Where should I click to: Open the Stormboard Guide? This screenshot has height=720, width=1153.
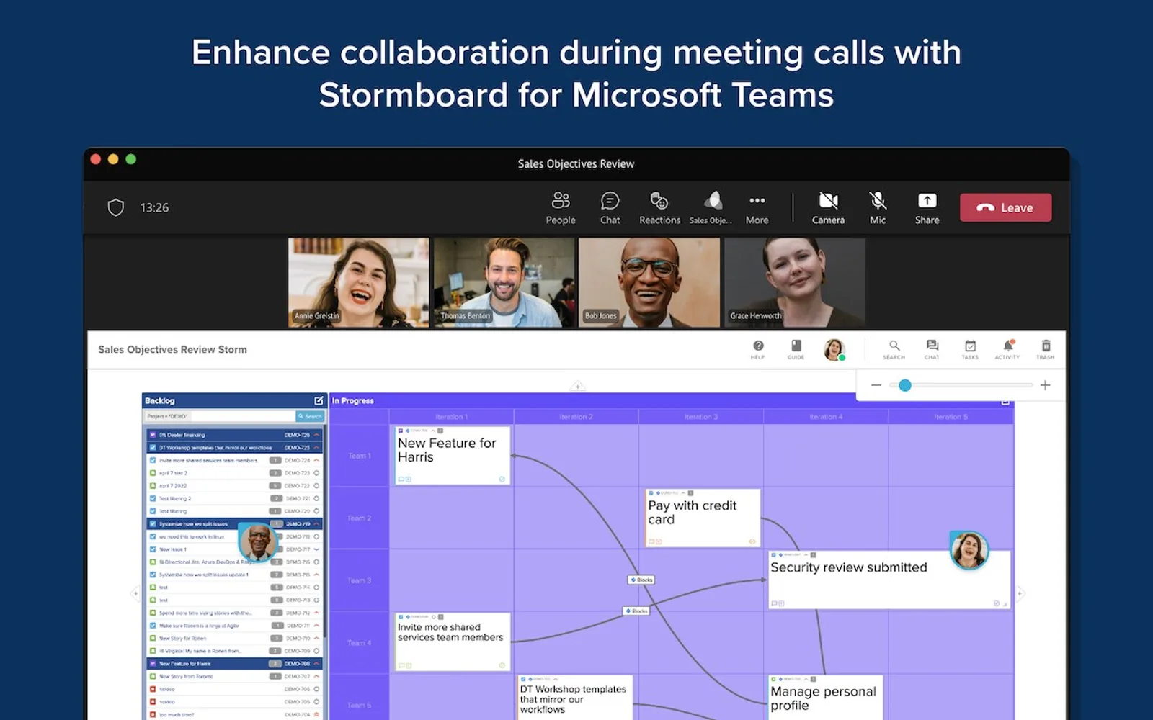(x=796, y=349)
